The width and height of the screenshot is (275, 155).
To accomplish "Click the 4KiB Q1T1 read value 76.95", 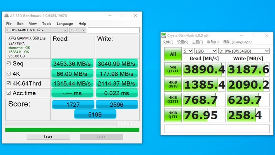I will pyautogui.click(x=204, y=115).
